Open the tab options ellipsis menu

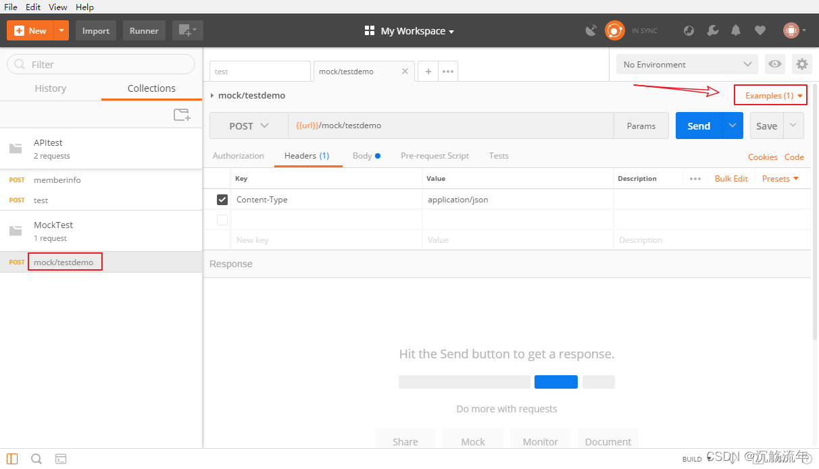pos(448,71)
